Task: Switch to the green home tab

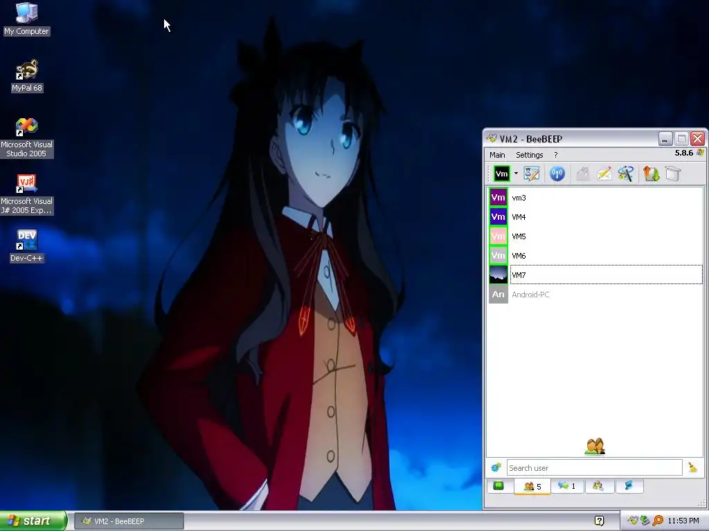Action: (499, 486)
